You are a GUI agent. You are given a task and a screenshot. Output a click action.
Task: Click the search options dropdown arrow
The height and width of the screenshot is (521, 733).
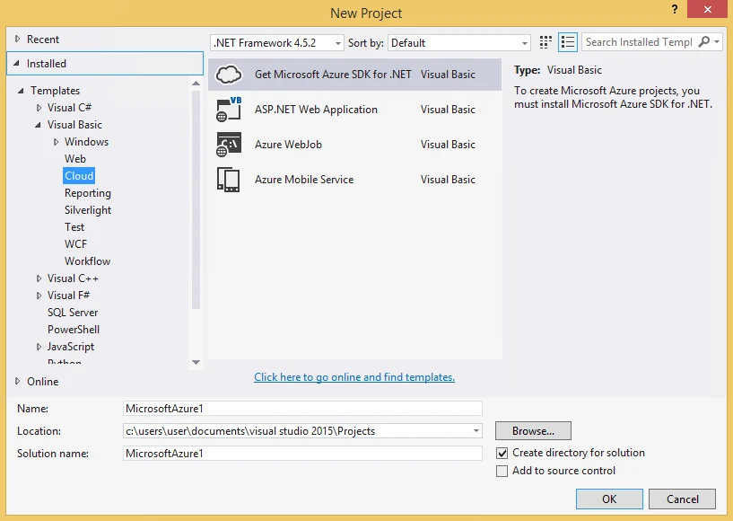pyautogui.click(x=717, y=42)
